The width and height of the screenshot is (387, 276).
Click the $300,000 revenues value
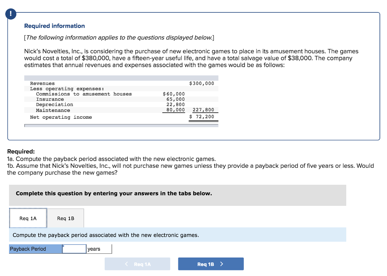tap(202, 83)
